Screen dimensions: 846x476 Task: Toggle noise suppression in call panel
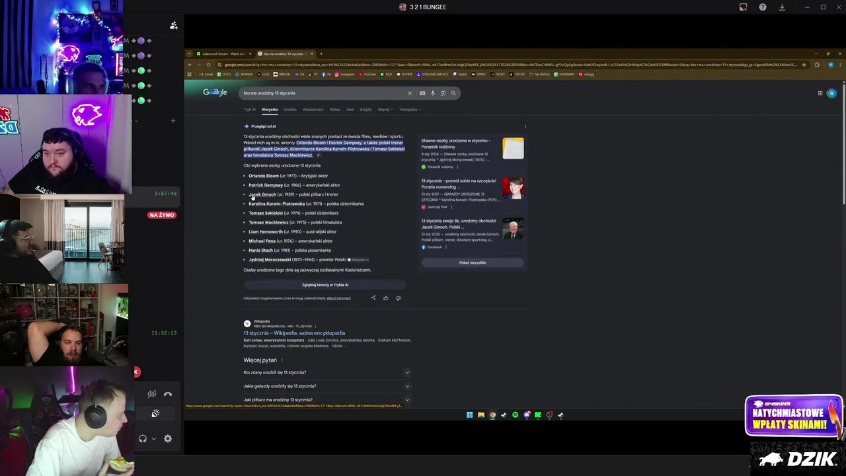click(152, 394)
